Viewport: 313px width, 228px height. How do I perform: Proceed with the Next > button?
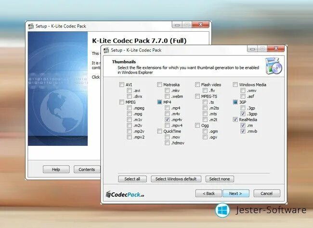pyautogui.click(x=236, y=193)
